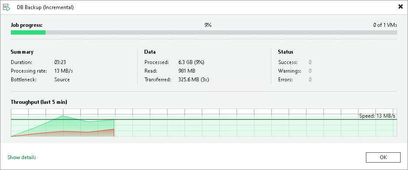Click the green job progress bar
This screenshot has width=408, height=170.
[28, 32]
